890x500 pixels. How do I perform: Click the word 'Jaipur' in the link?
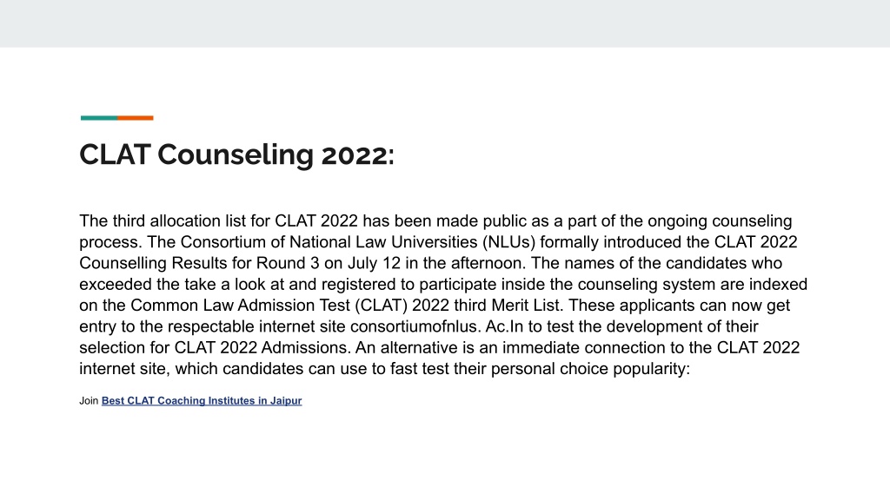click(285, 401)
